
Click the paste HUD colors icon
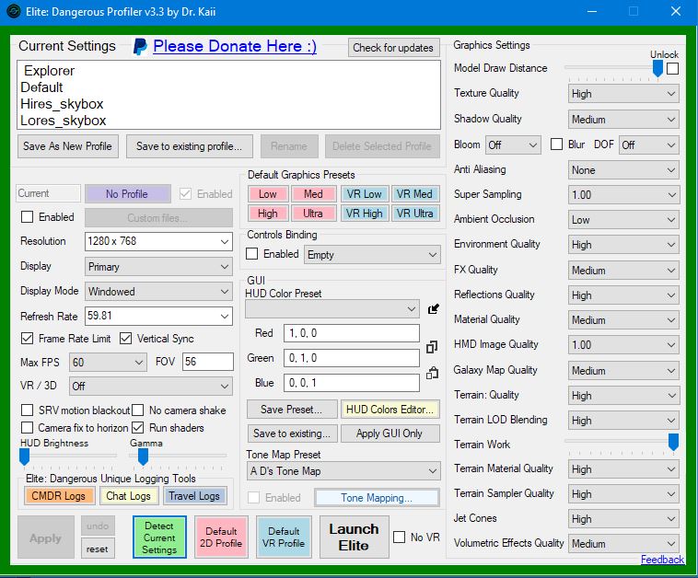coord(432,373)
